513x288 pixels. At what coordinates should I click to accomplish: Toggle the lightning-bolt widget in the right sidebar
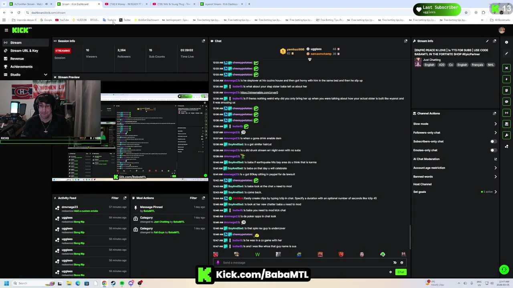coord(507,79)
